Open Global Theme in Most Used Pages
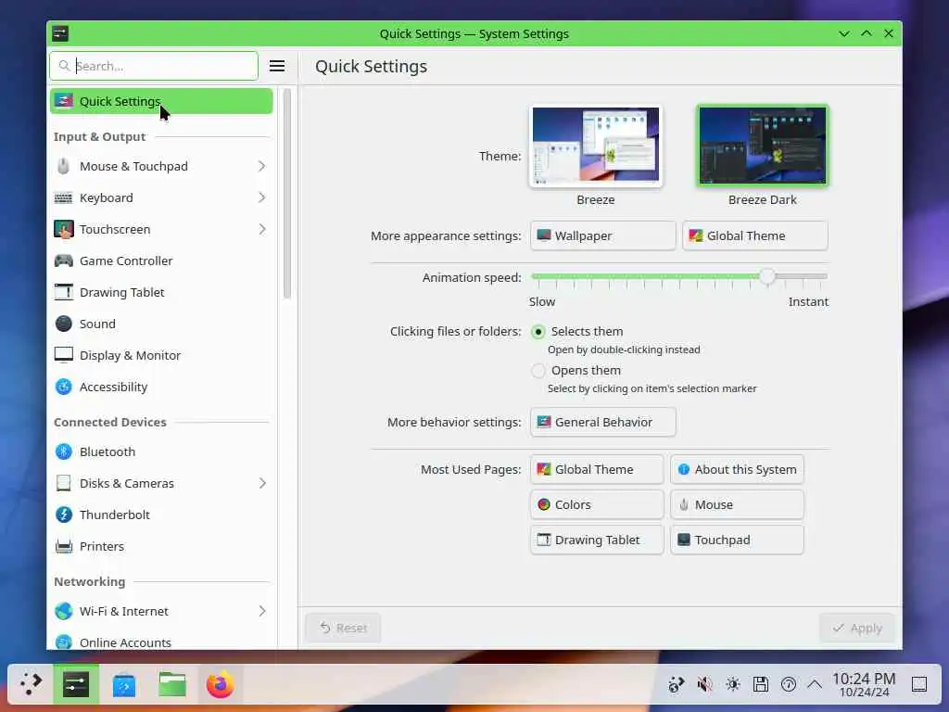 click(597, 469)
